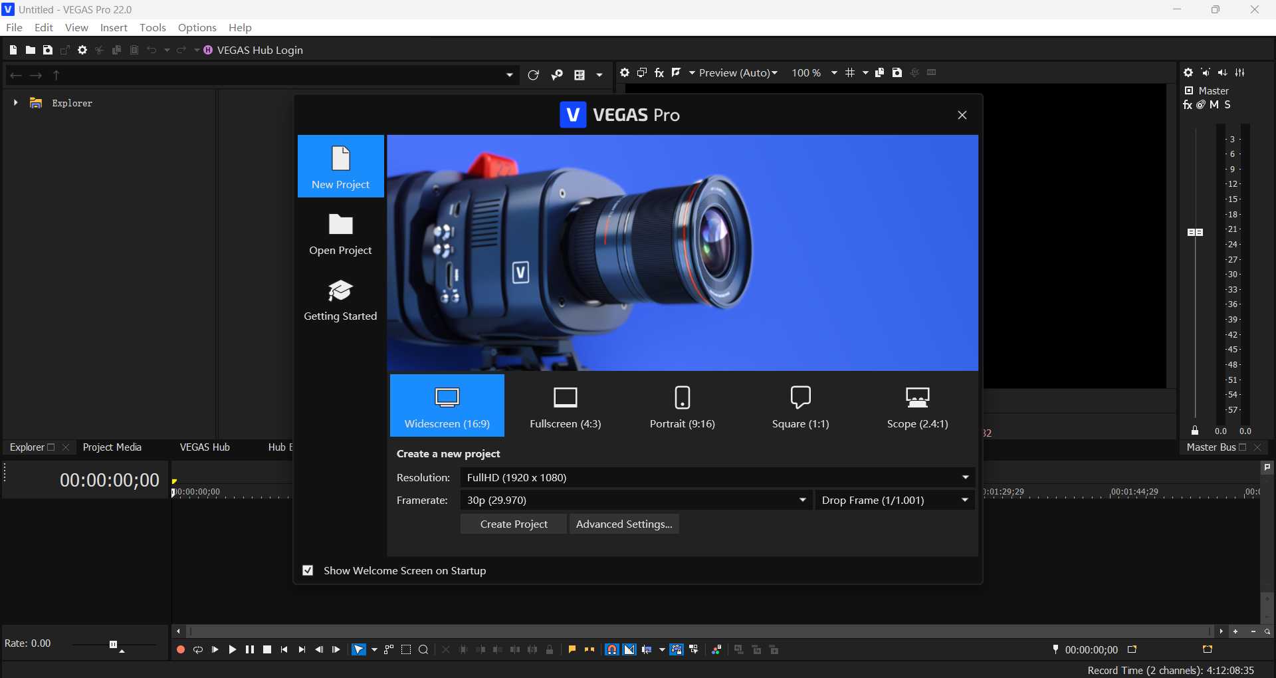Open Video Output FX in preview toolbar
This screenshot has width=1276, height=678.
pyautogui.click(x=659, y=72)
